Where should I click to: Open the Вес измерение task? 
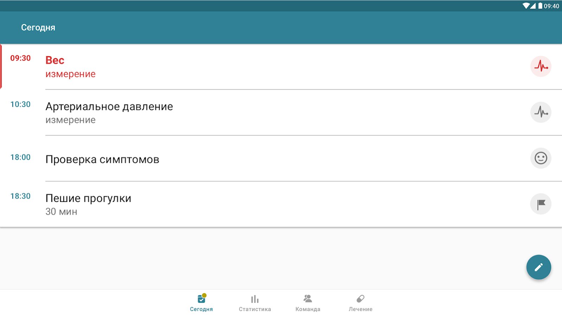tap(281, 67)
